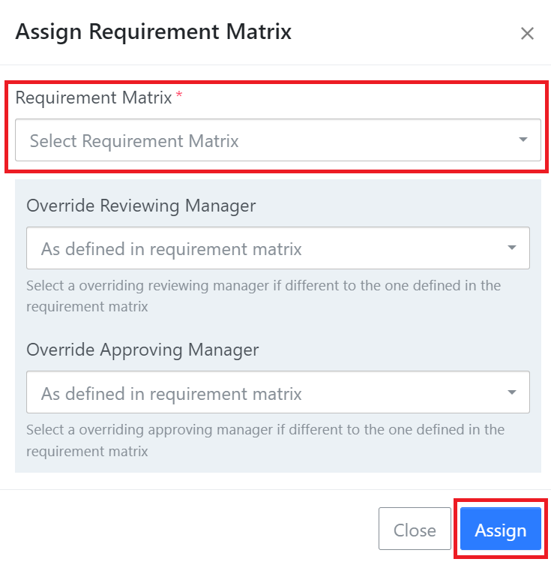Click the 'Select Requirement Matrix' placeholder text
Screen dimensions: 551x565
click(x=134, y=141)
